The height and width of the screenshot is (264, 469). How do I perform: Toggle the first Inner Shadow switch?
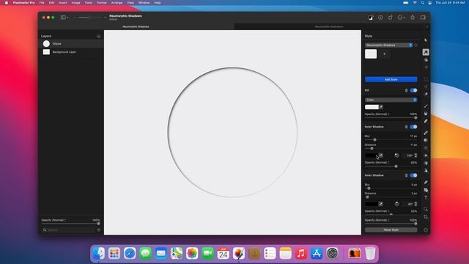tap(413, 127)
